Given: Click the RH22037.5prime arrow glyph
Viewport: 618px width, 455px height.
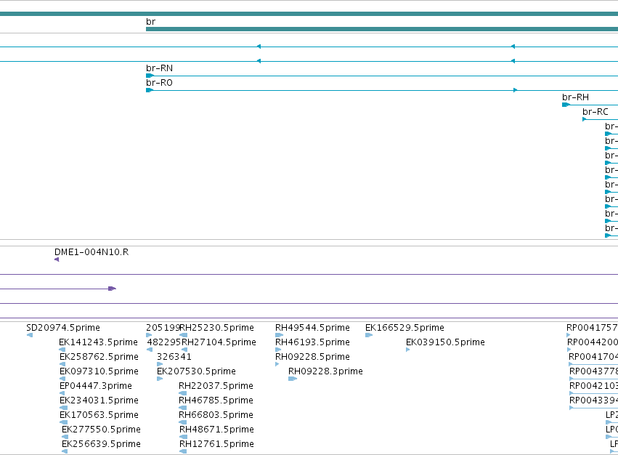Looking at the screenshot, I should tap(182, 393).
